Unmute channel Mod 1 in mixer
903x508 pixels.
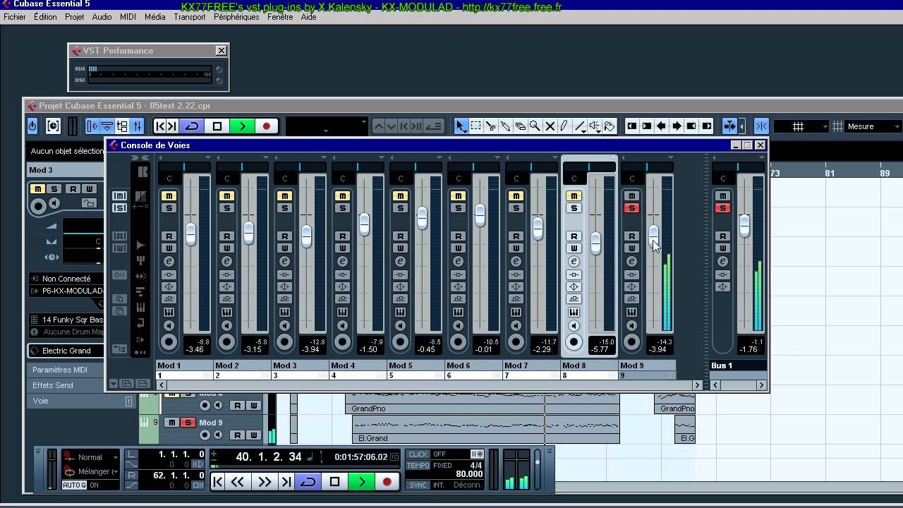coord(169,196)
